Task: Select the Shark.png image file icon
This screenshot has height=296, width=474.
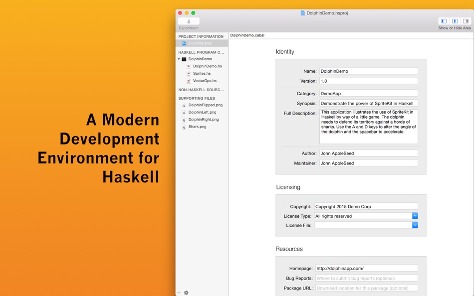Action: point(184,127)
